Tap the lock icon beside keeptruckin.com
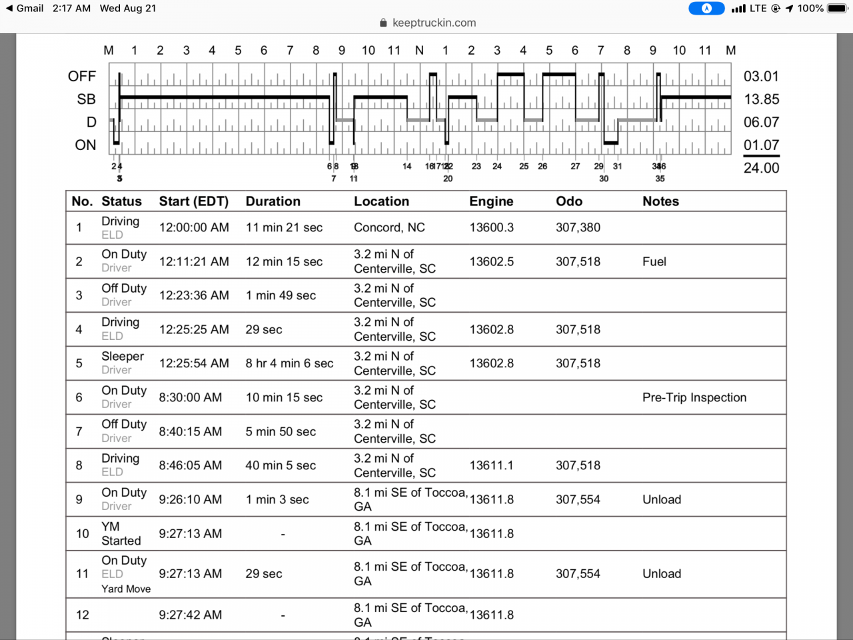The height and width of the screenshot is (640, 853). click(383, 23)
